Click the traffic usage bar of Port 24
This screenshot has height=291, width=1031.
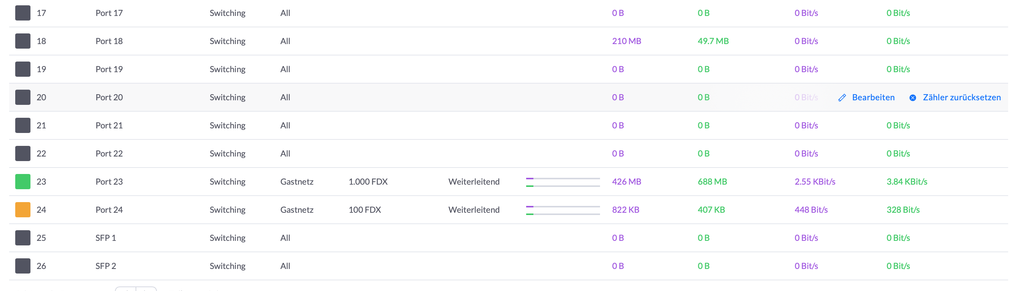point(563,210)
